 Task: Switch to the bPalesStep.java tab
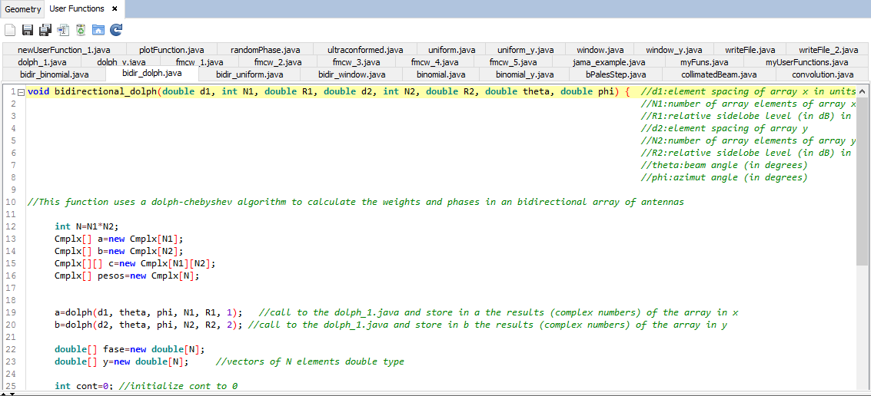pyautogui.click(x=615, y=74)
